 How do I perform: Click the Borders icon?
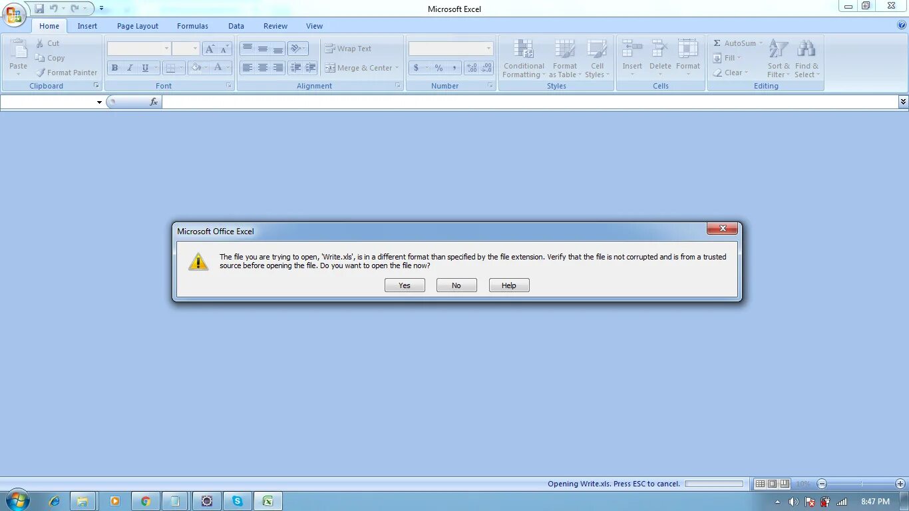pos(170,68)
